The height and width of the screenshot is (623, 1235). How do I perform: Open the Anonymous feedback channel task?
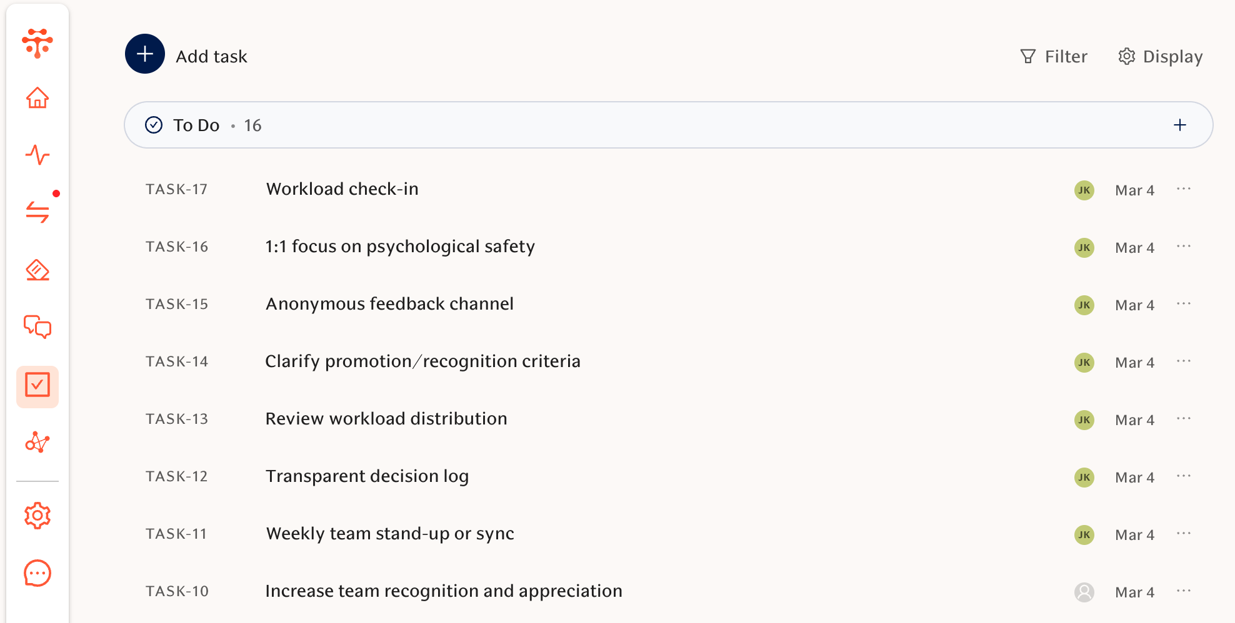(389, 304)
